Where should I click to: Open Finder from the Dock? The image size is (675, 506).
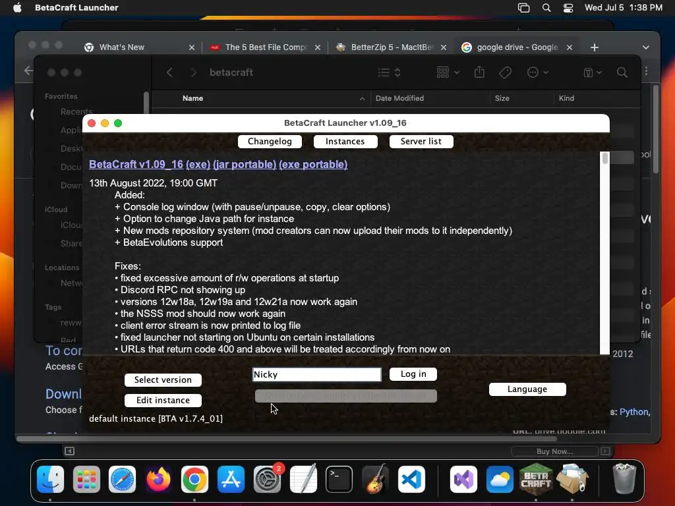[50, 480]
